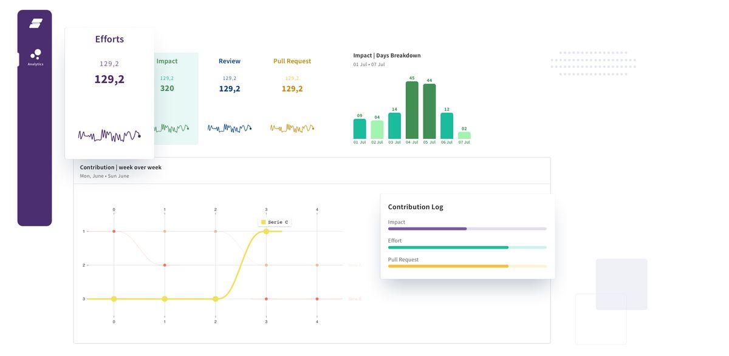
Task: Click the Impact Days Breakdown title
Action: [387, 55]
